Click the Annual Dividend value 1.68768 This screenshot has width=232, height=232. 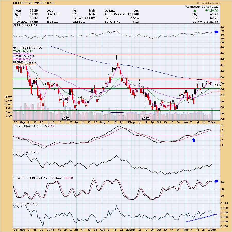[133, 14]
